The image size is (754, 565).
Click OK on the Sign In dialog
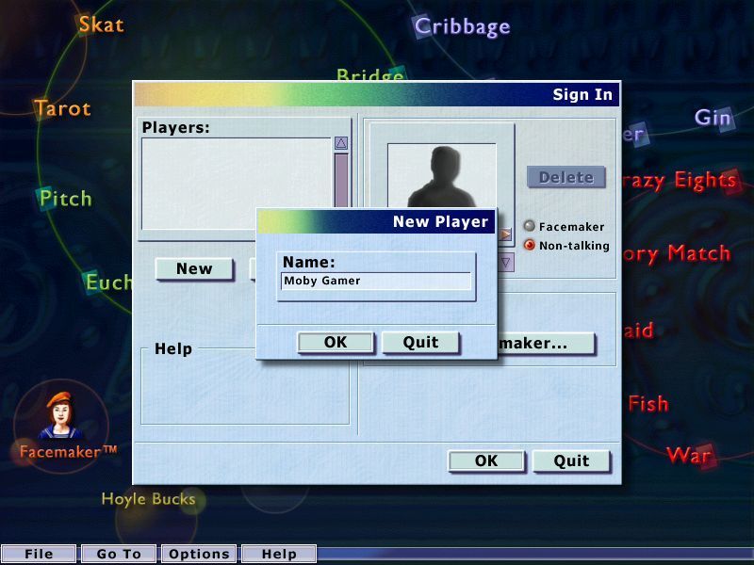click(486, 460)
